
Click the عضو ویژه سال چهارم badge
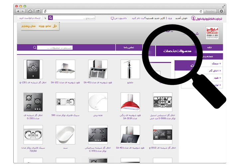tap(40, 26)
